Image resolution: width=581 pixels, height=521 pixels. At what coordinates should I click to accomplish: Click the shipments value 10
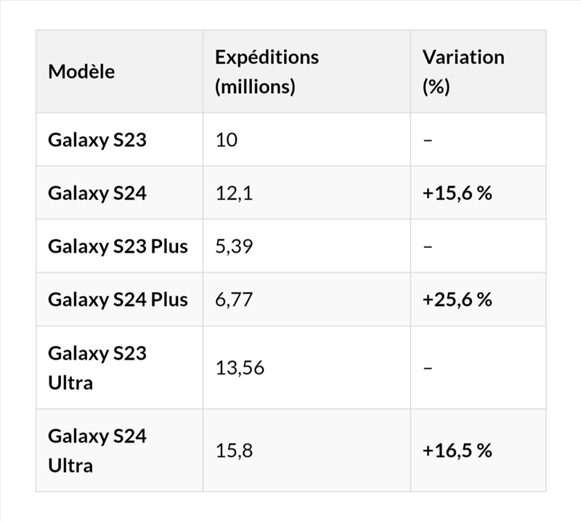point(227,140)
